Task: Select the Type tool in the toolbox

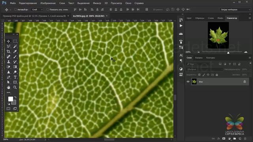Action: point(15,77)
